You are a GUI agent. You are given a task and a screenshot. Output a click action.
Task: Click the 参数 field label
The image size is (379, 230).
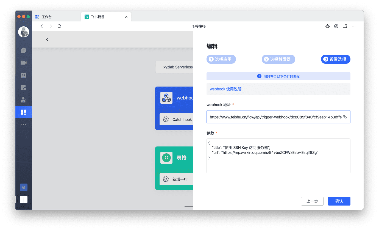point(210,133)
